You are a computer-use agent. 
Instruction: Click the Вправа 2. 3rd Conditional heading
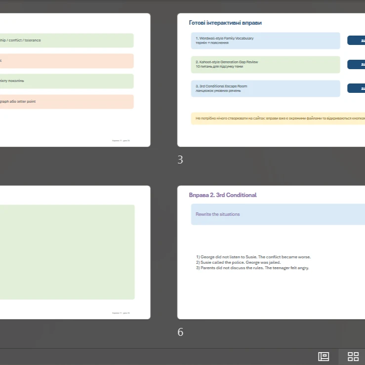[223, 195]
